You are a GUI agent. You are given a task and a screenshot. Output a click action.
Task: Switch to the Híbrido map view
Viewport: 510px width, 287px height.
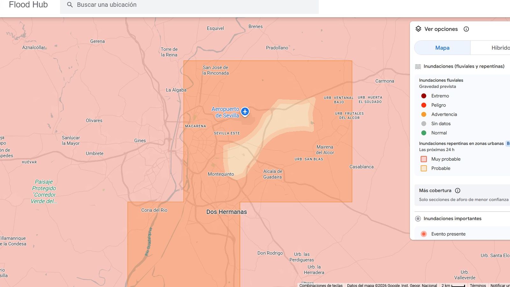pyautogui.click(x=500, y=48)
